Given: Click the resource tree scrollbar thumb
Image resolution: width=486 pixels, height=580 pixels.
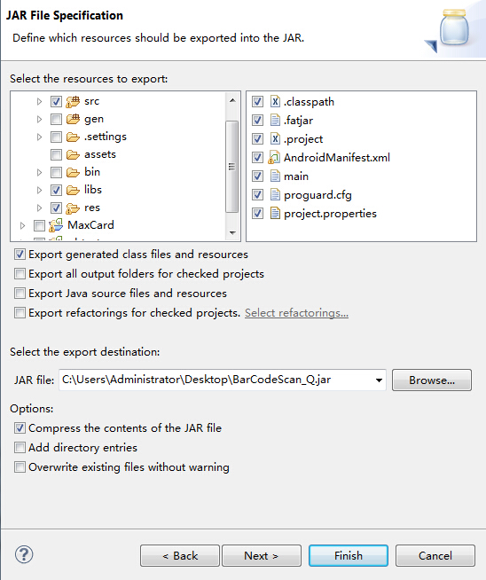Looking at the screenshot, I should coord(231,167).
